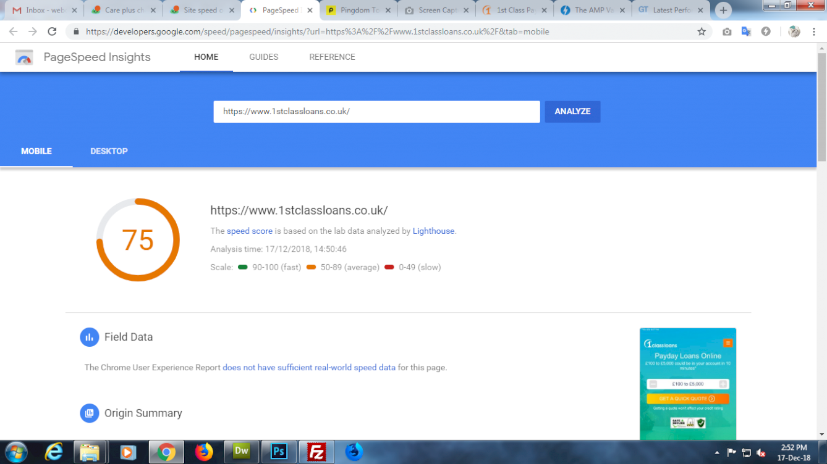Click the 75 speed score gauge
Viewport: 827px width, 464px height.
click(x=138, y=239)
